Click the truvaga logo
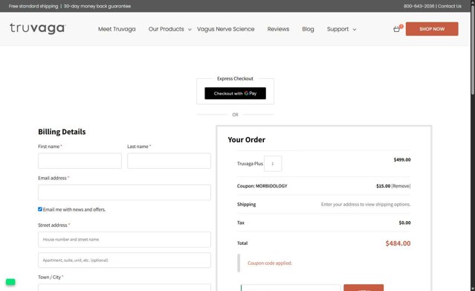The height and width of the screenshot is (291, 475). click(38, 28)
